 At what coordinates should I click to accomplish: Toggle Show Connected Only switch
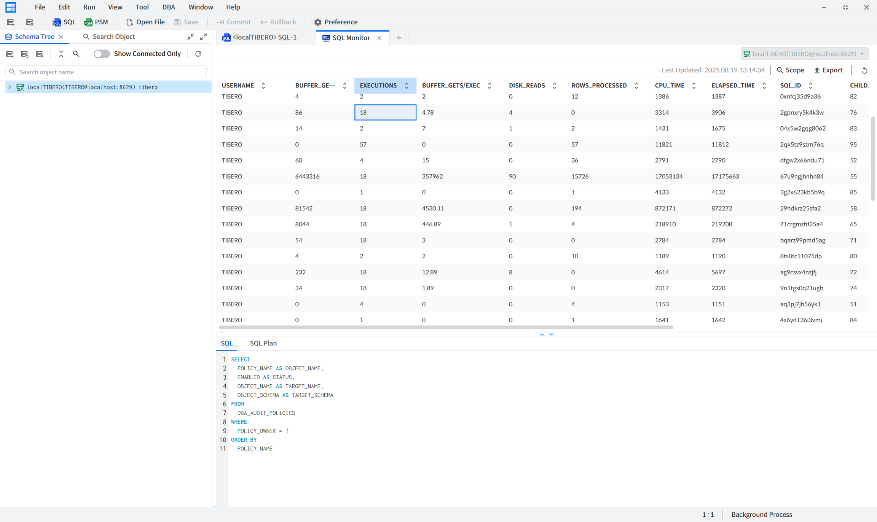pyautogui.click(x=102, y=54)
